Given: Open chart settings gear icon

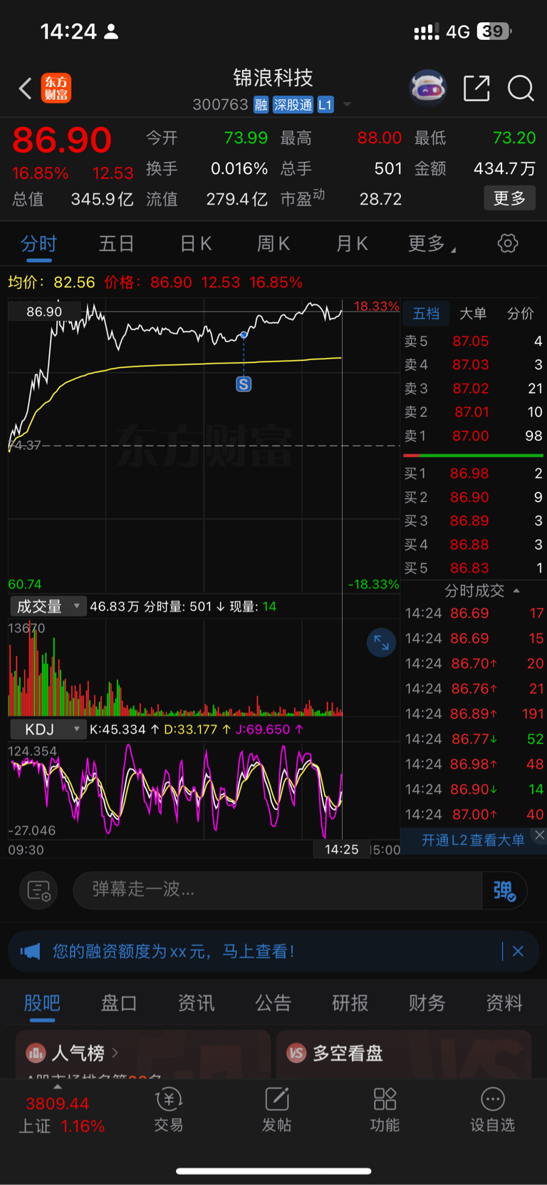Looking at the screenshot, I should click(x=508, y=243).
